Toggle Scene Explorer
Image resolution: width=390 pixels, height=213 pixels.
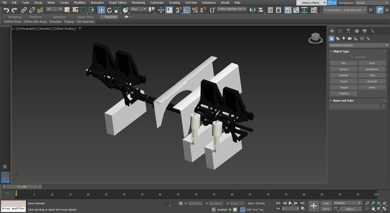pyautogui.click(x=270, y=10)
